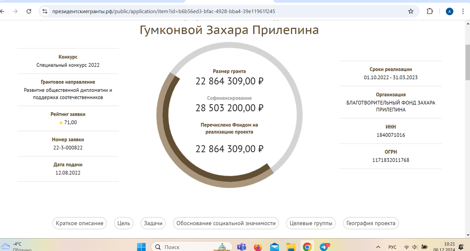Screen dimensions: 470x251
Task: Reload the current page
Action: [x=29, y=12]
